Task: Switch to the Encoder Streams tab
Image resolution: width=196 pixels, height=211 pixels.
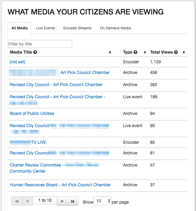Action: 77,28
